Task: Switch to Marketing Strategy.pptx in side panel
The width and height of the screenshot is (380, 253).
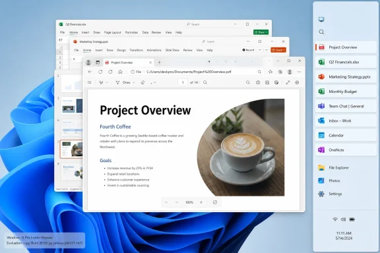Action: tap(346, 76)
